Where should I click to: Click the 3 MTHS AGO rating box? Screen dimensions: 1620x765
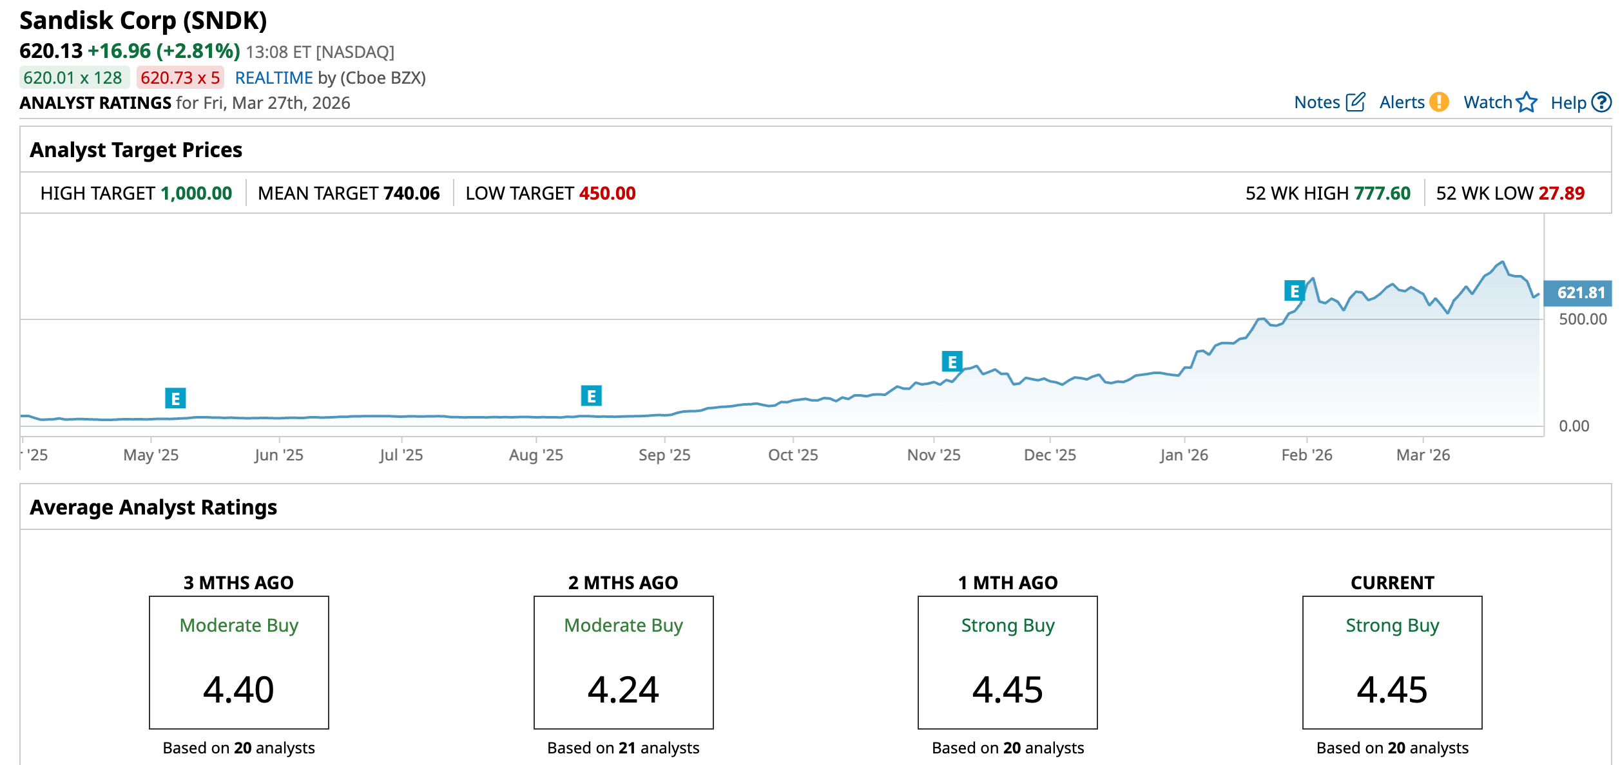coord(238,662)
